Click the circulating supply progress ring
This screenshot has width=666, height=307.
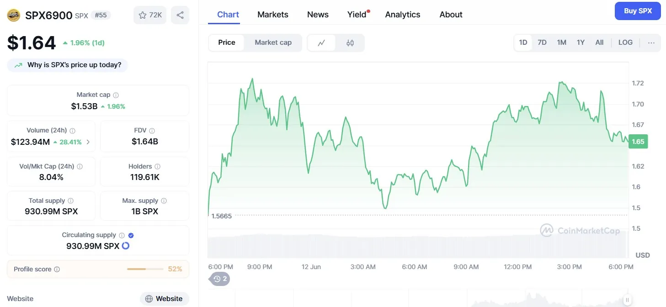[126, 246]
